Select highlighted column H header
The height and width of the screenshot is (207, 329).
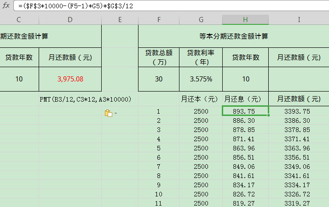tap(245, 20)
